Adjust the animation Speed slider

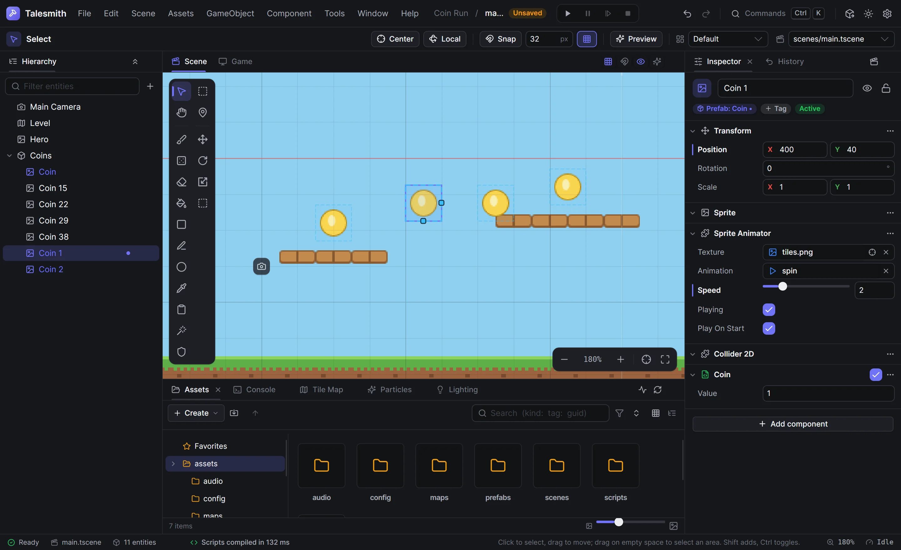pyautogui.click(x=806, y=287)
